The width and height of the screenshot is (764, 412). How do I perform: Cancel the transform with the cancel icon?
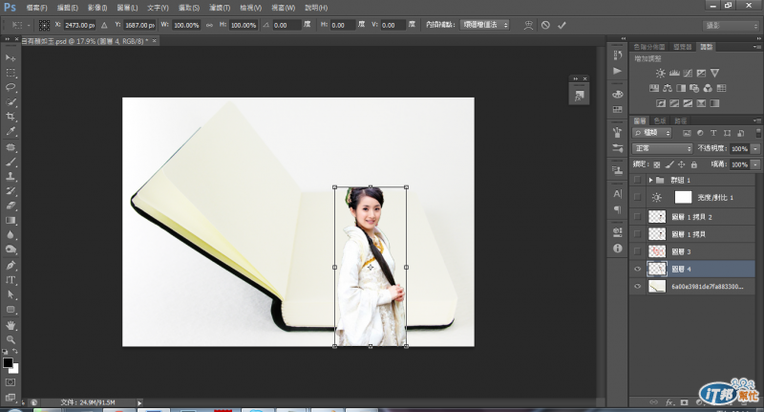click(545, 24)
